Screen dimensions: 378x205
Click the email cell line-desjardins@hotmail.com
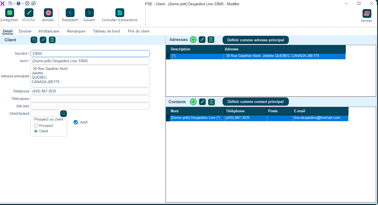[x=321, y=118]
